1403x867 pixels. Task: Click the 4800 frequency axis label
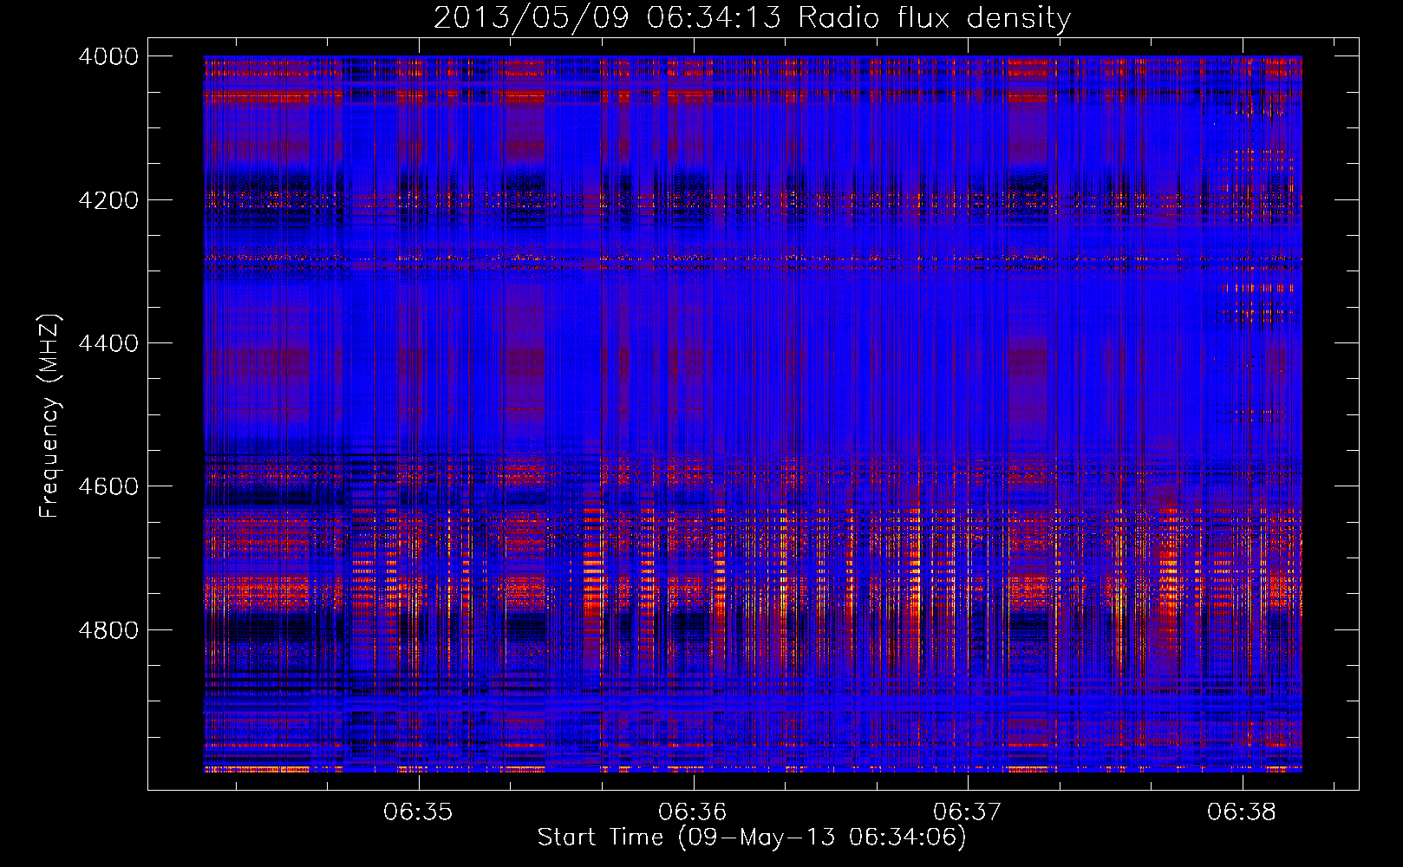click(x=108, y=630)
